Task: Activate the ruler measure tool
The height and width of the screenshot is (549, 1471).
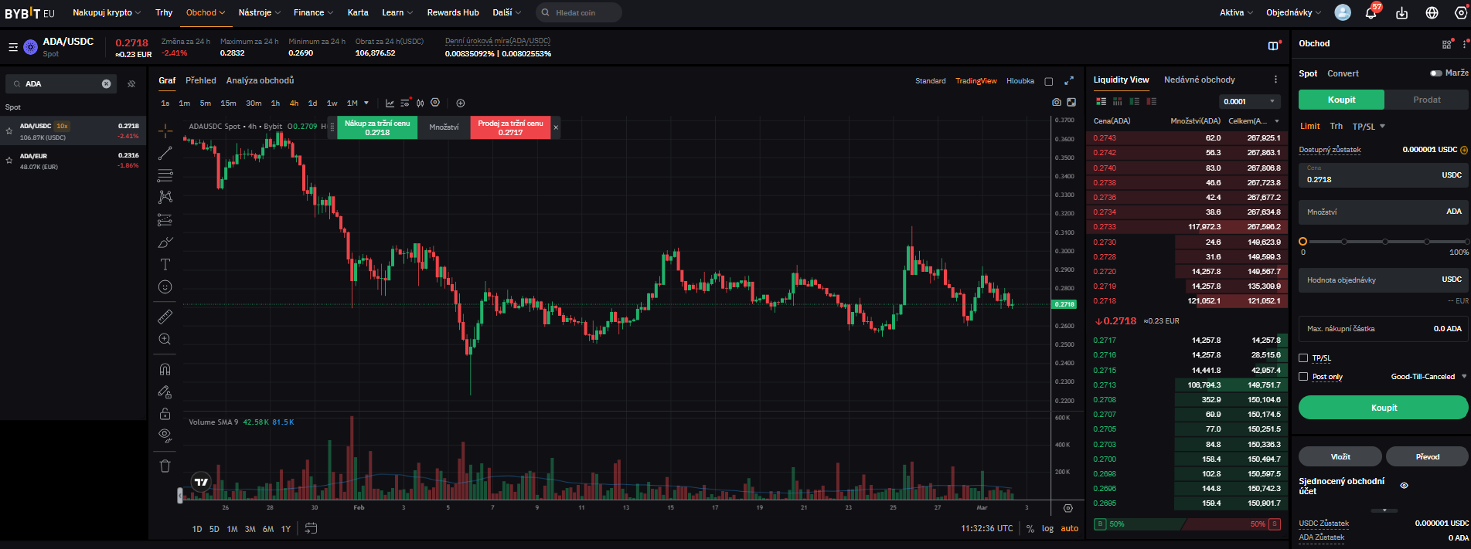Action: pyautogui.click(x=165, y=317)
